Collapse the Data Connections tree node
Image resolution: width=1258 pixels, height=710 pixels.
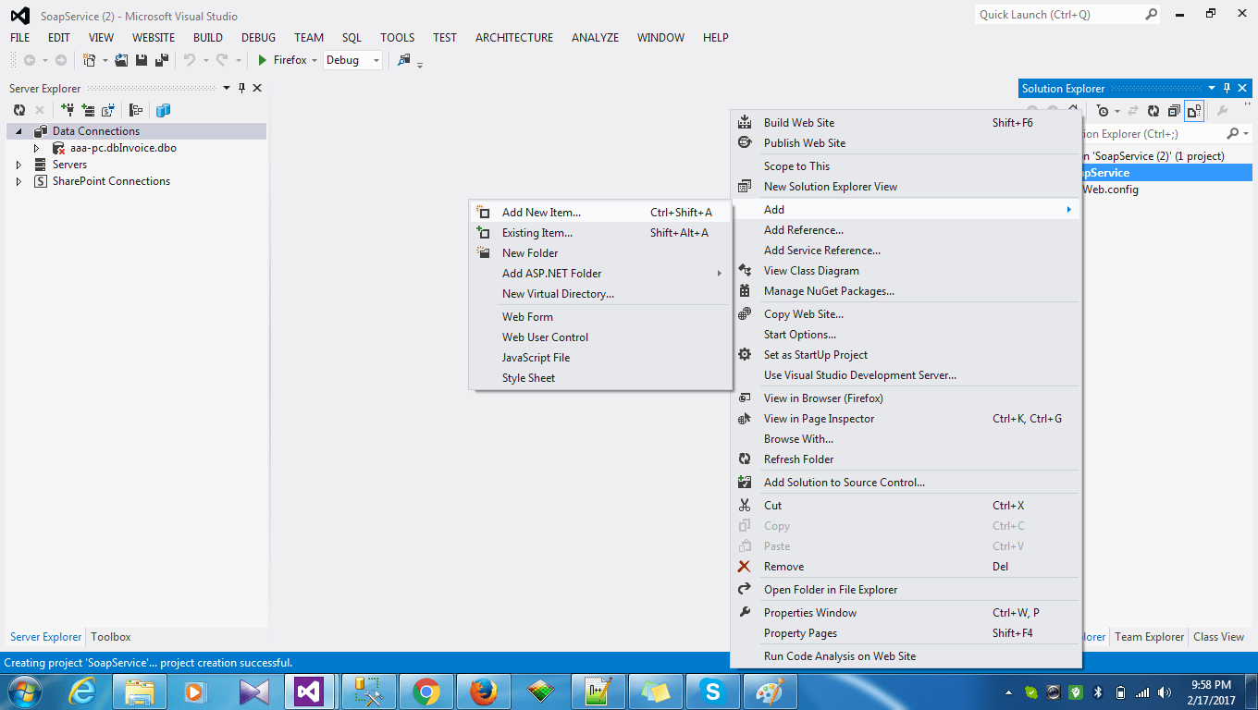pyautogui.click(x=19, y=131)
